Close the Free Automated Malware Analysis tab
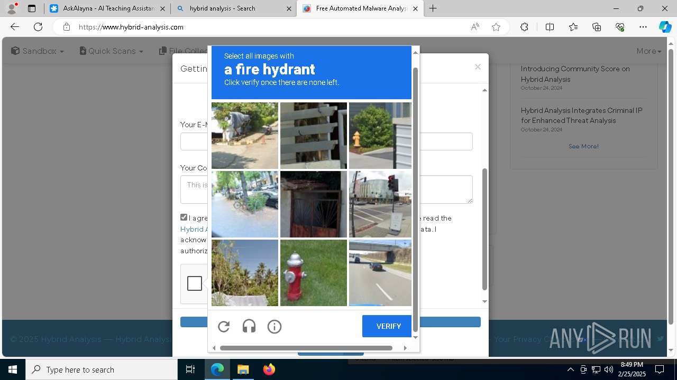 (415, 8)
